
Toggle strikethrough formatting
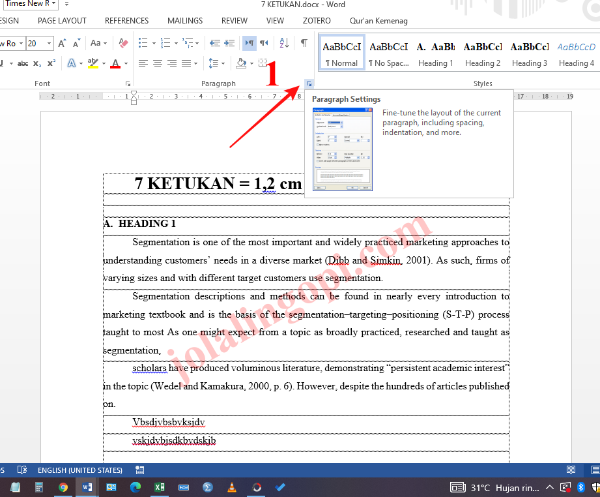point(23,63)
